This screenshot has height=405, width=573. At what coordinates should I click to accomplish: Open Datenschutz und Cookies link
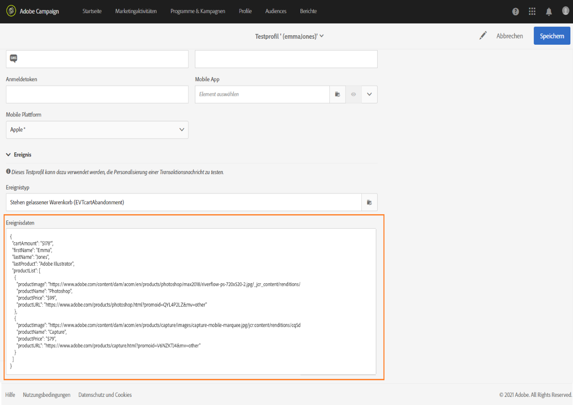click(105, 395)
